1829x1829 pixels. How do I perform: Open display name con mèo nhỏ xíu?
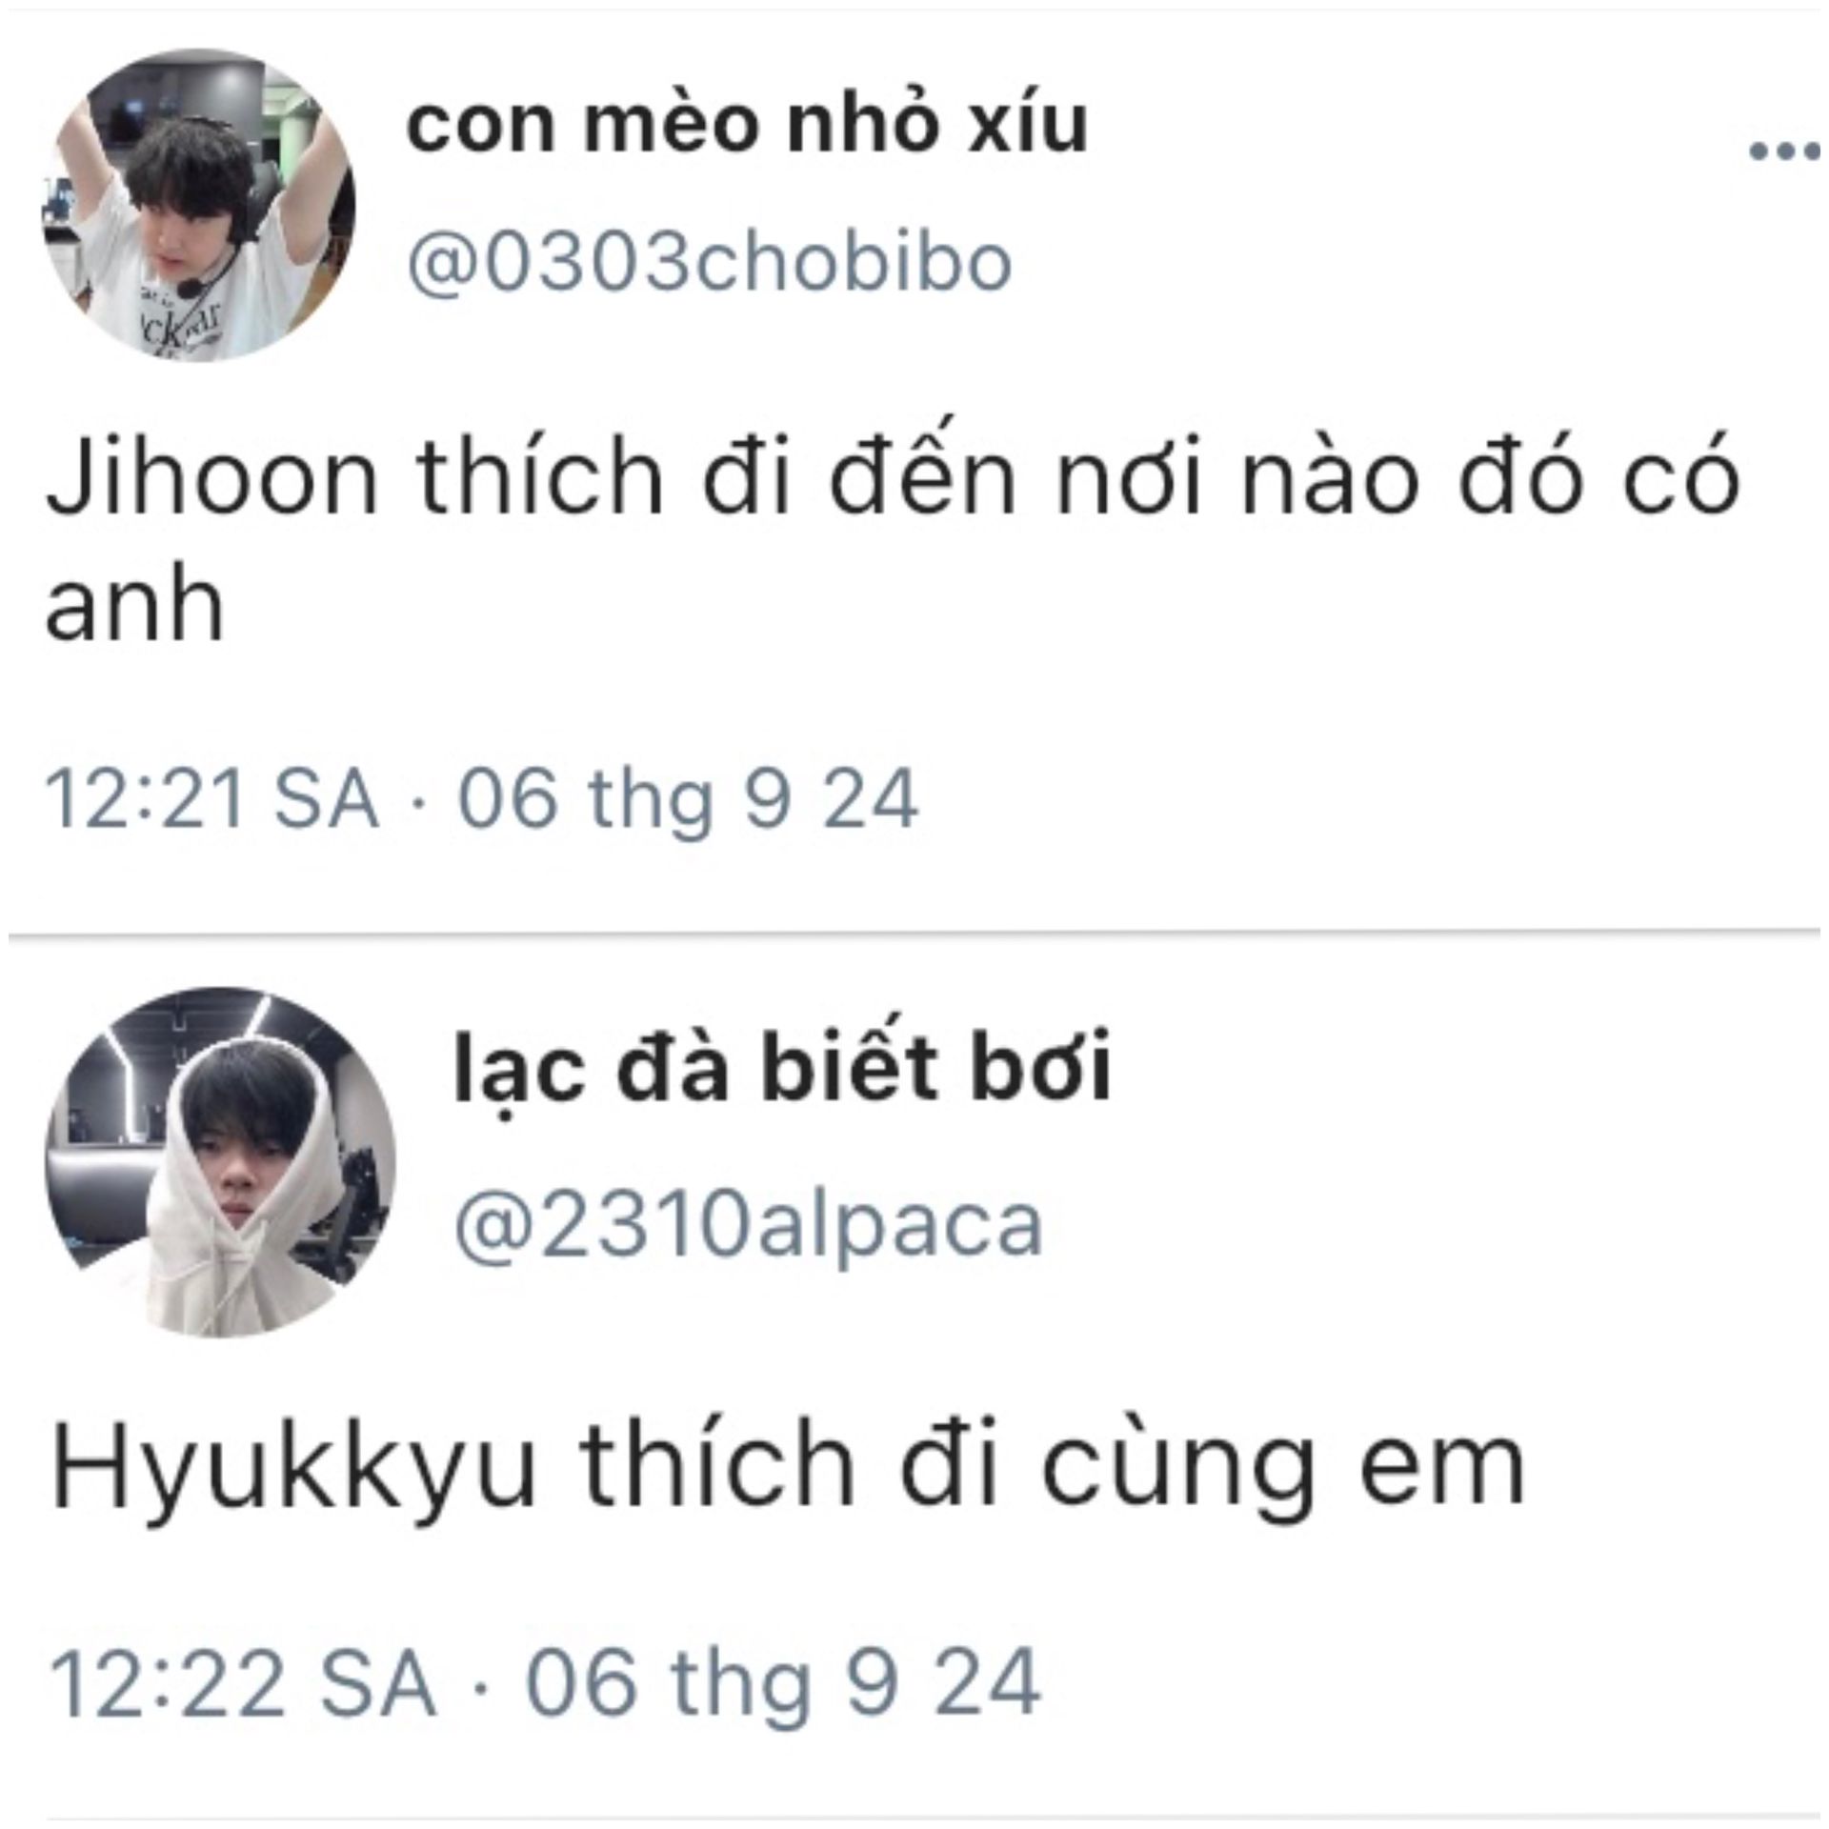[747, 125]
